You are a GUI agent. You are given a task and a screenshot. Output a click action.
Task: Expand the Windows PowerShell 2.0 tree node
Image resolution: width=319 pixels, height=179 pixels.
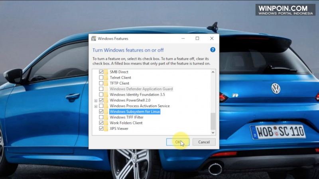tap(96, 100)
